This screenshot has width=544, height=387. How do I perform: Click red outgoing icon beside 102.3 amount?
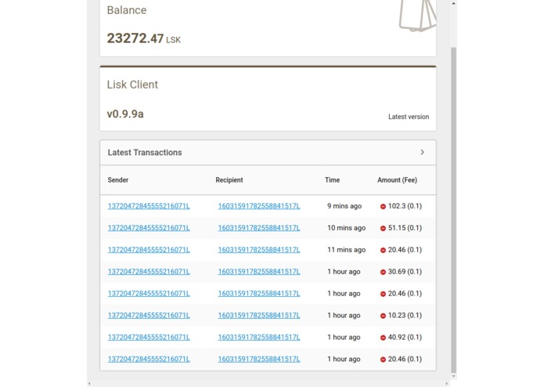pyautogui.click(x=383, y=207)
